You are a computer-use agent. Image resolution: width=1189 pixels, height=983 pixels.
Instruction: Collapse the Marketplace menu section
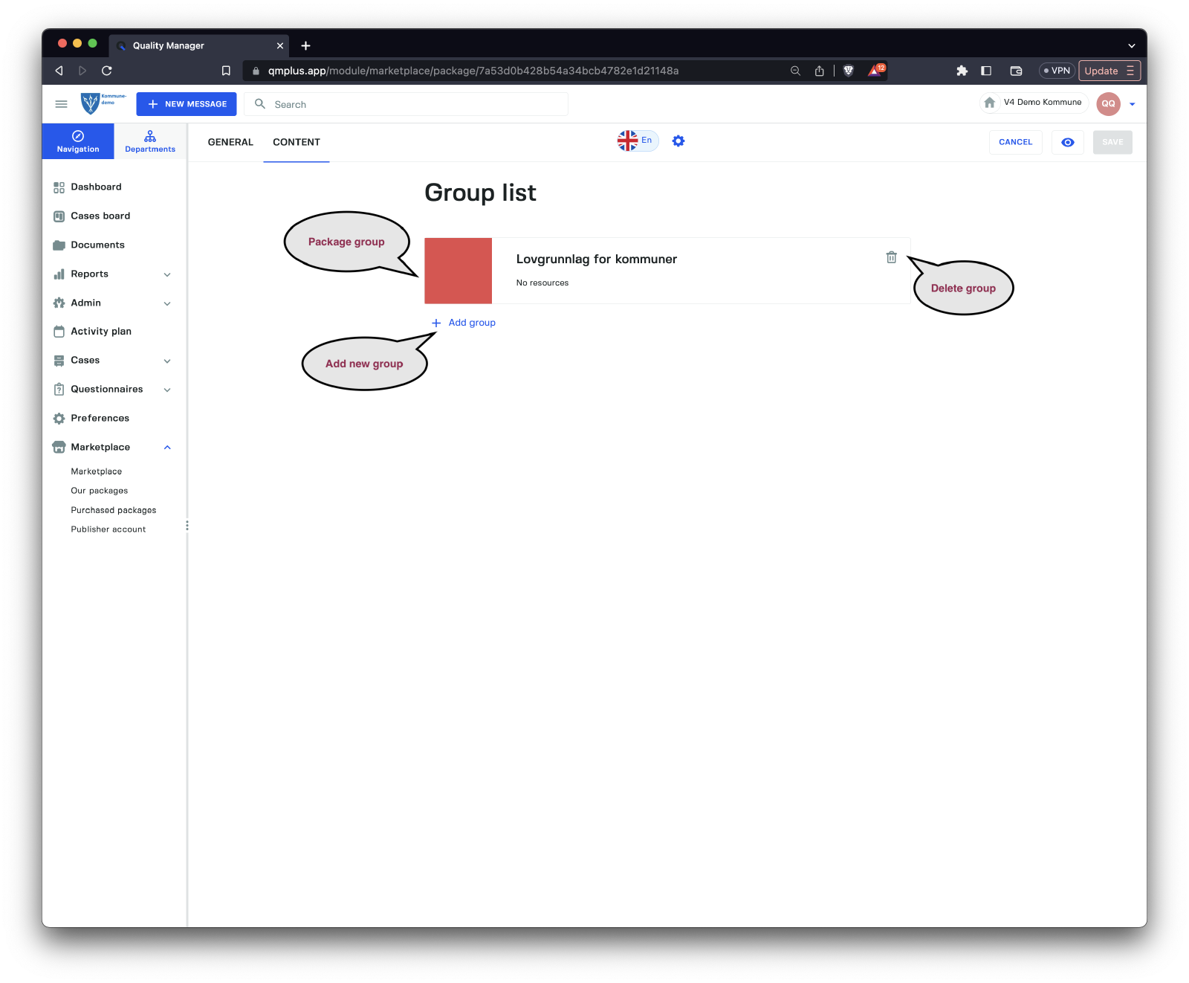[x=167, y=448]
